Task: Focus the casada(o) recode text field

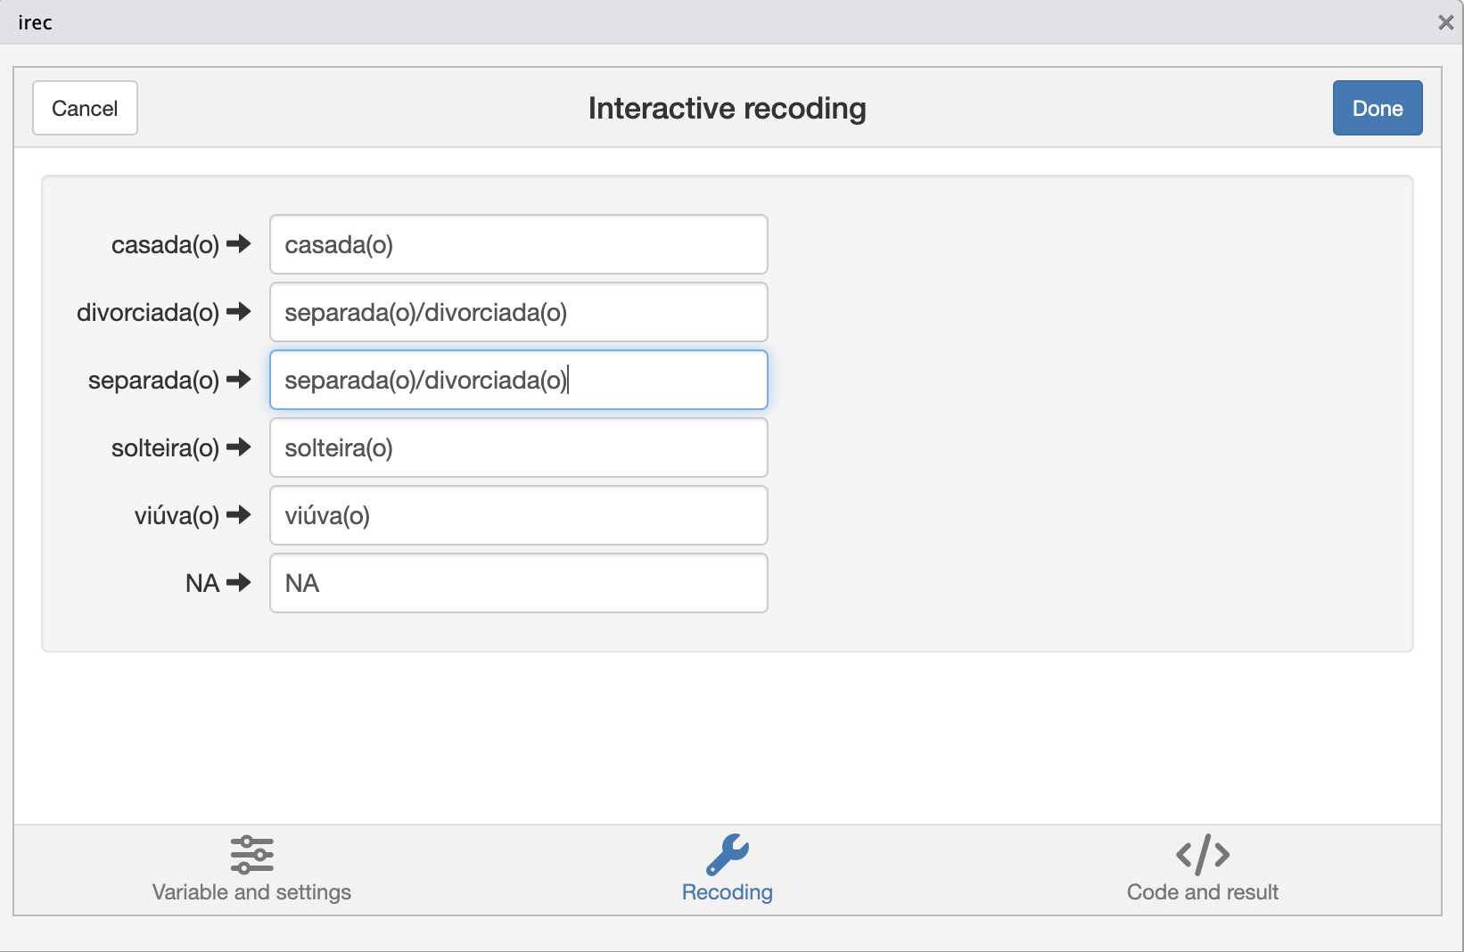Action: (518, 244)
